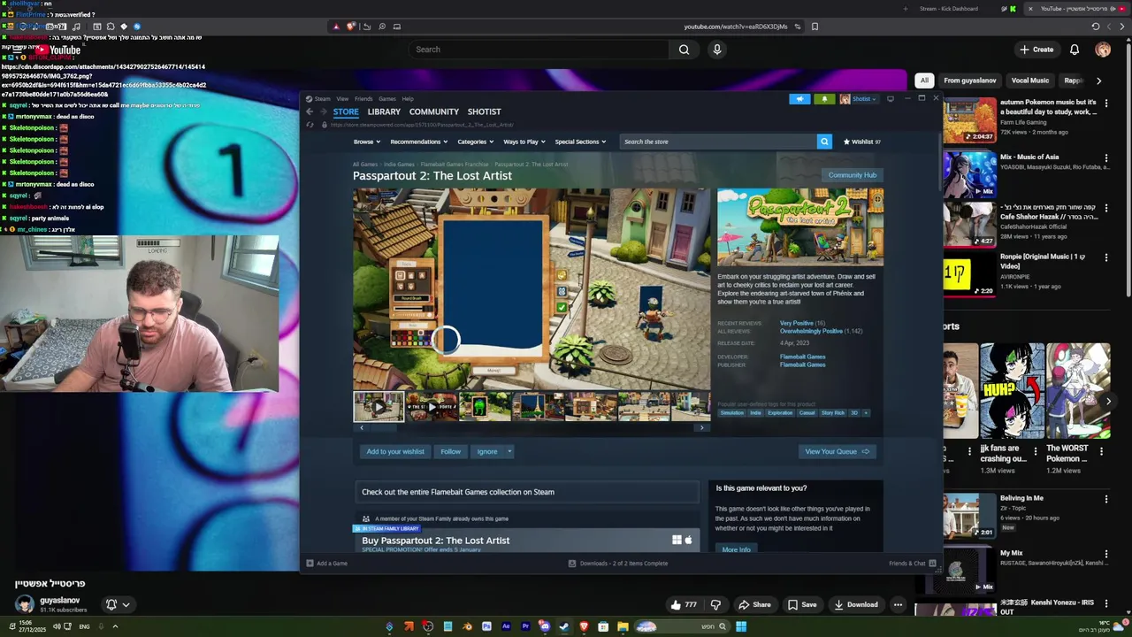Open the Categories dropdown in Steam
This screenshot has height=637, width=1132.
click(476, 142)
